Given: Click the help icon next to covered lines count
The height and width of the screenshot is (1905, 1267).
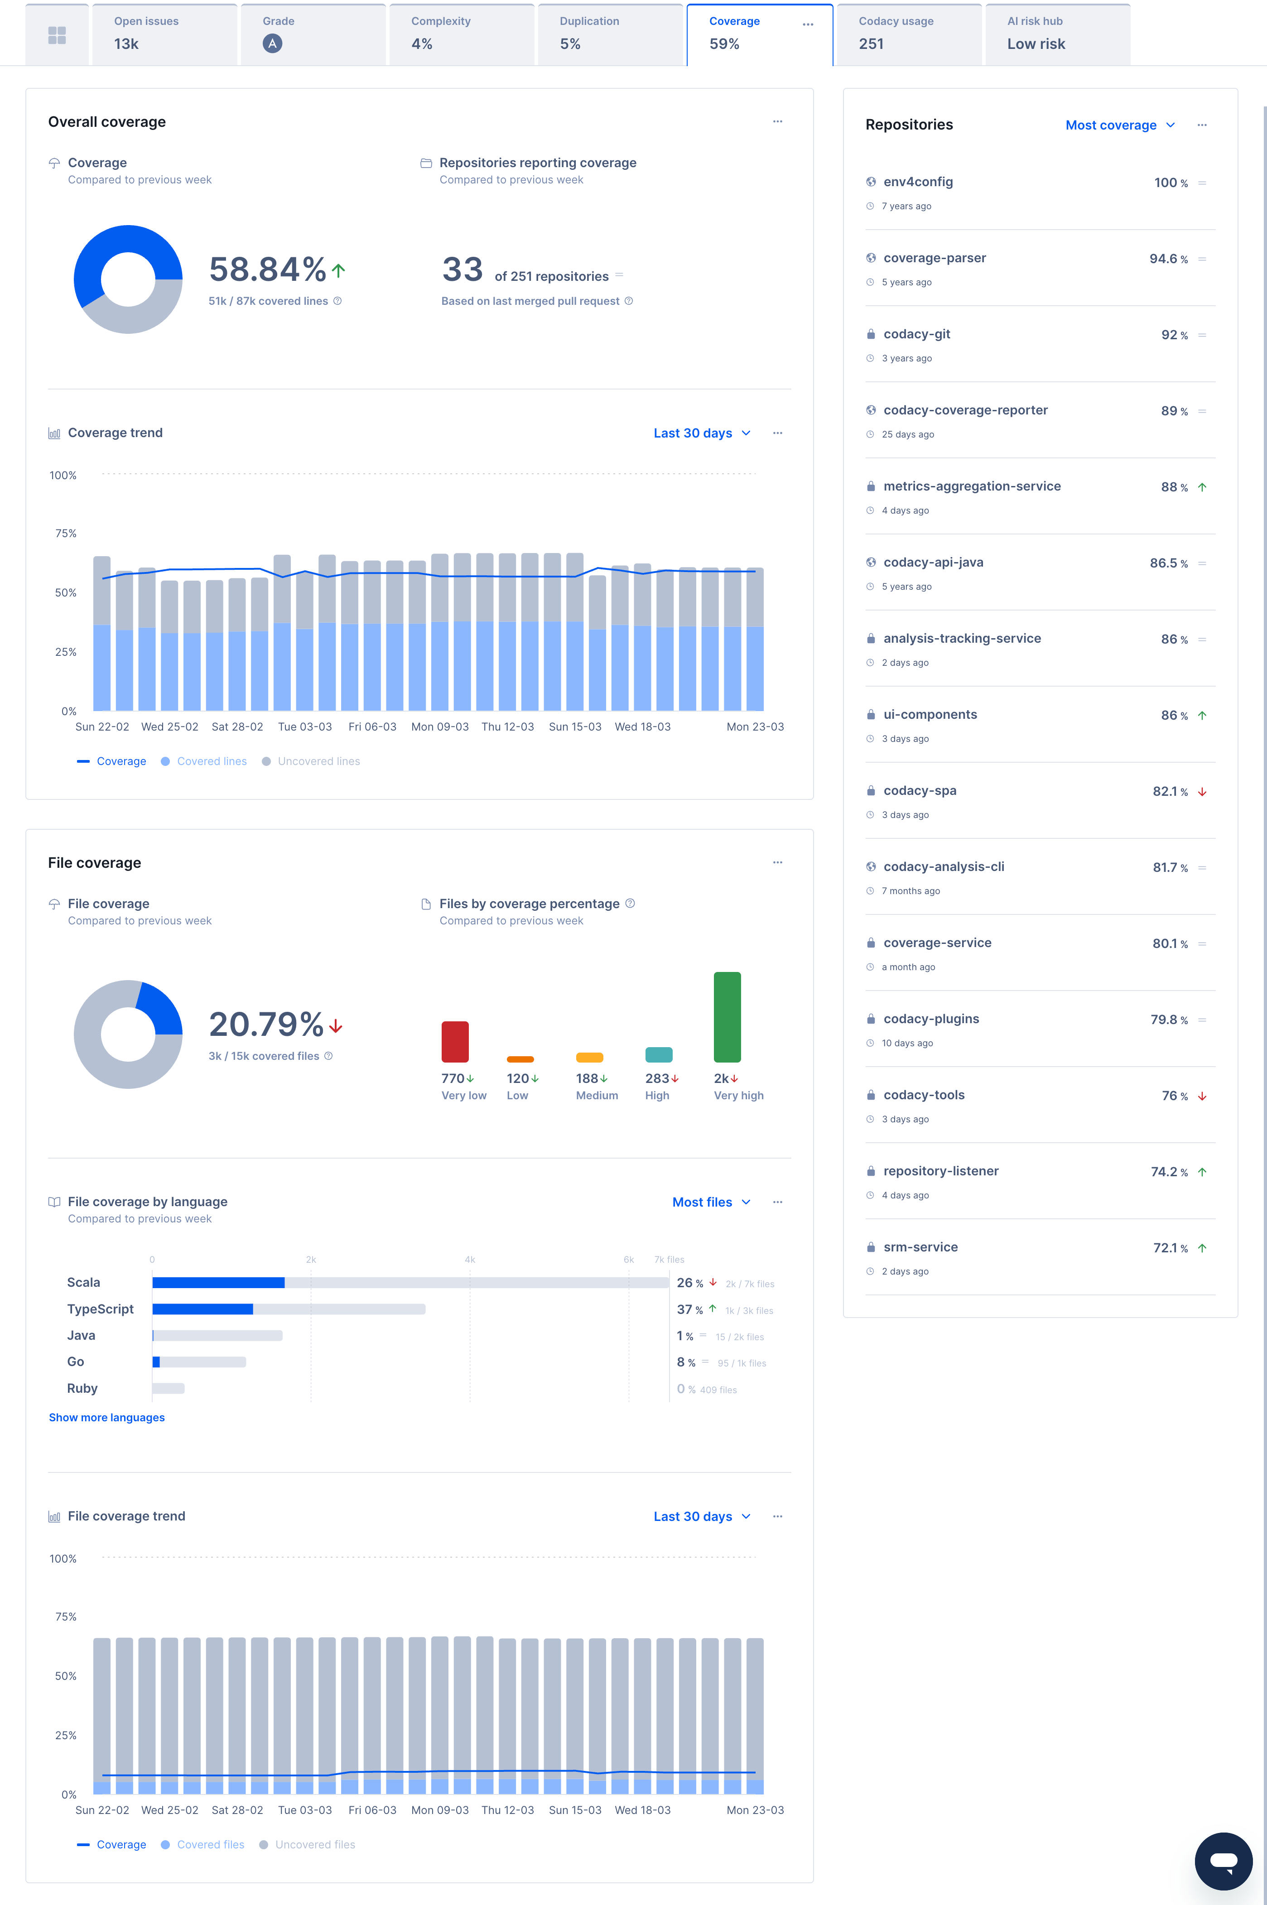Looking at the screenshot, I should tap(338, 301).
